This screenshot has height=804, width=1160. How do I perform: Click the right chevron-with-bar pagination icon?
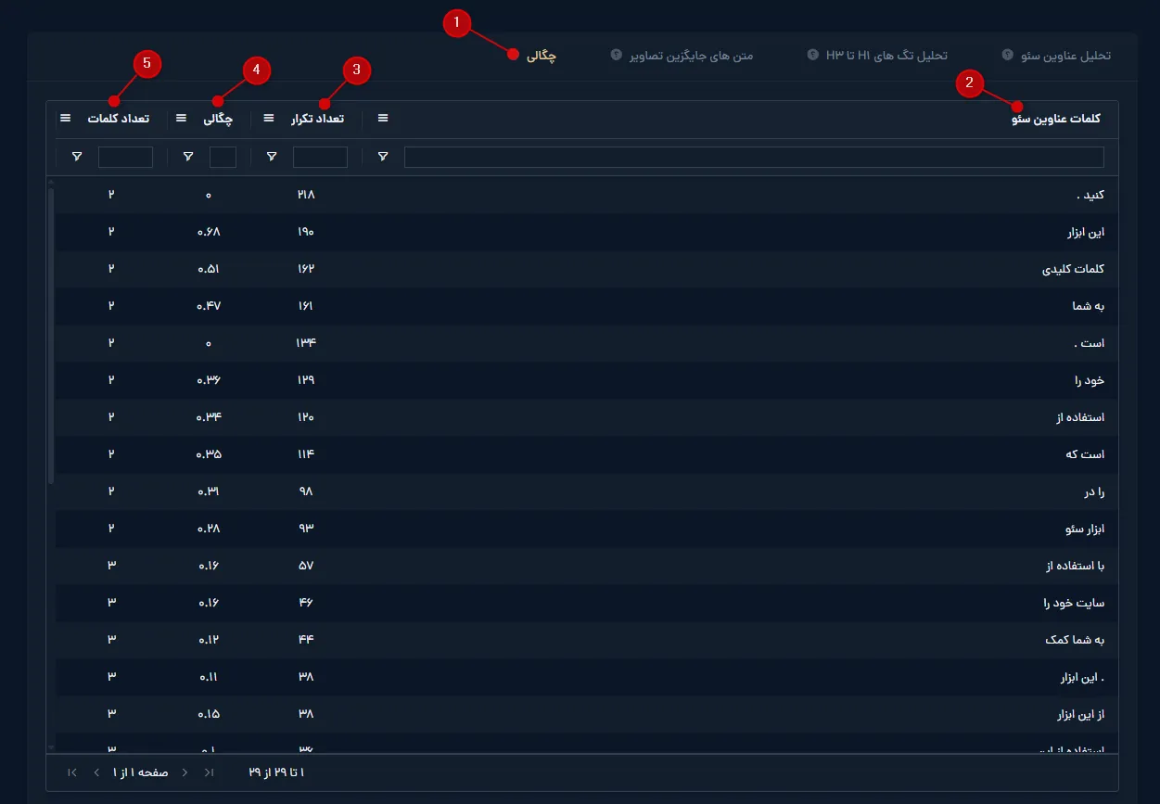coord(210,772)
